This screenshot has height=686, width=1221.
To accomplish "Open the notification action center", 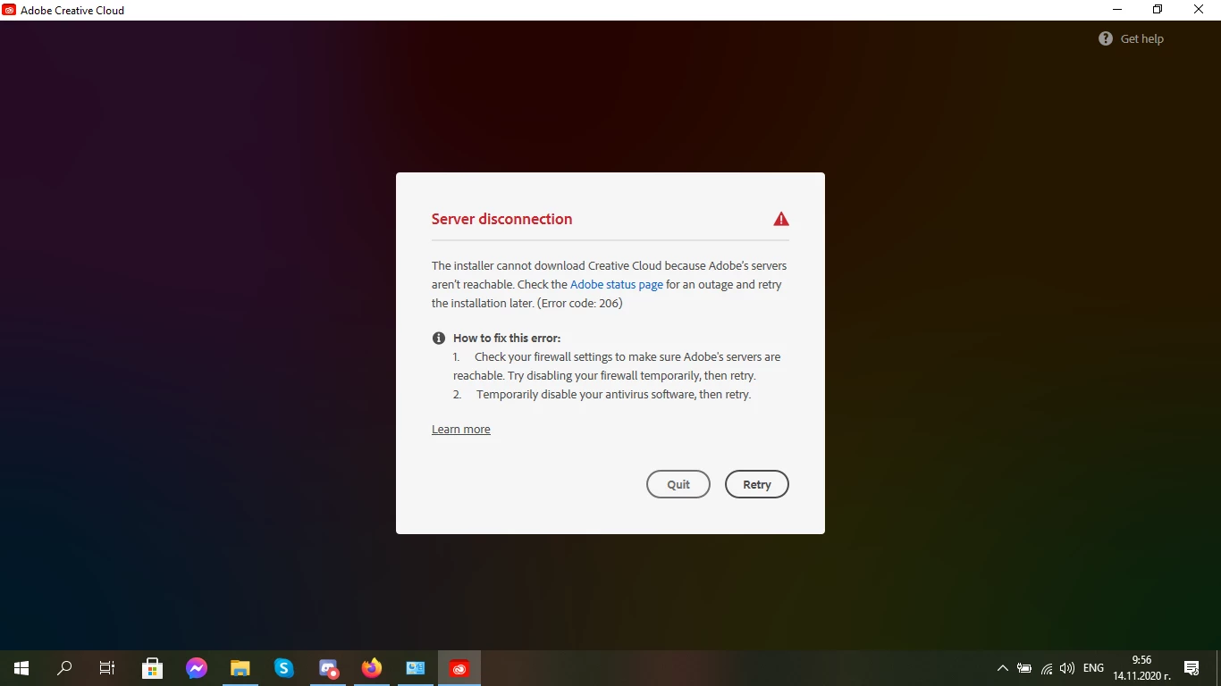I will coord(1192,668).
